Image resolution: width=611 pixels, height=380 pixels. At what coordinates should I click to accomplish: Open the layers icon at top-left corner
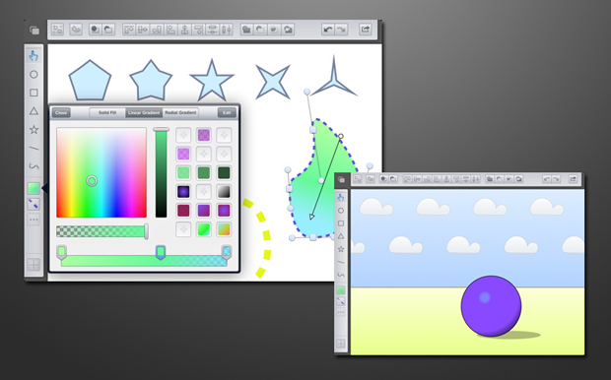tap(34, 30)
